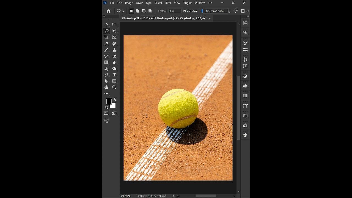
Task: Reset default foreground and background colors
Action: (x=107, y=108)
